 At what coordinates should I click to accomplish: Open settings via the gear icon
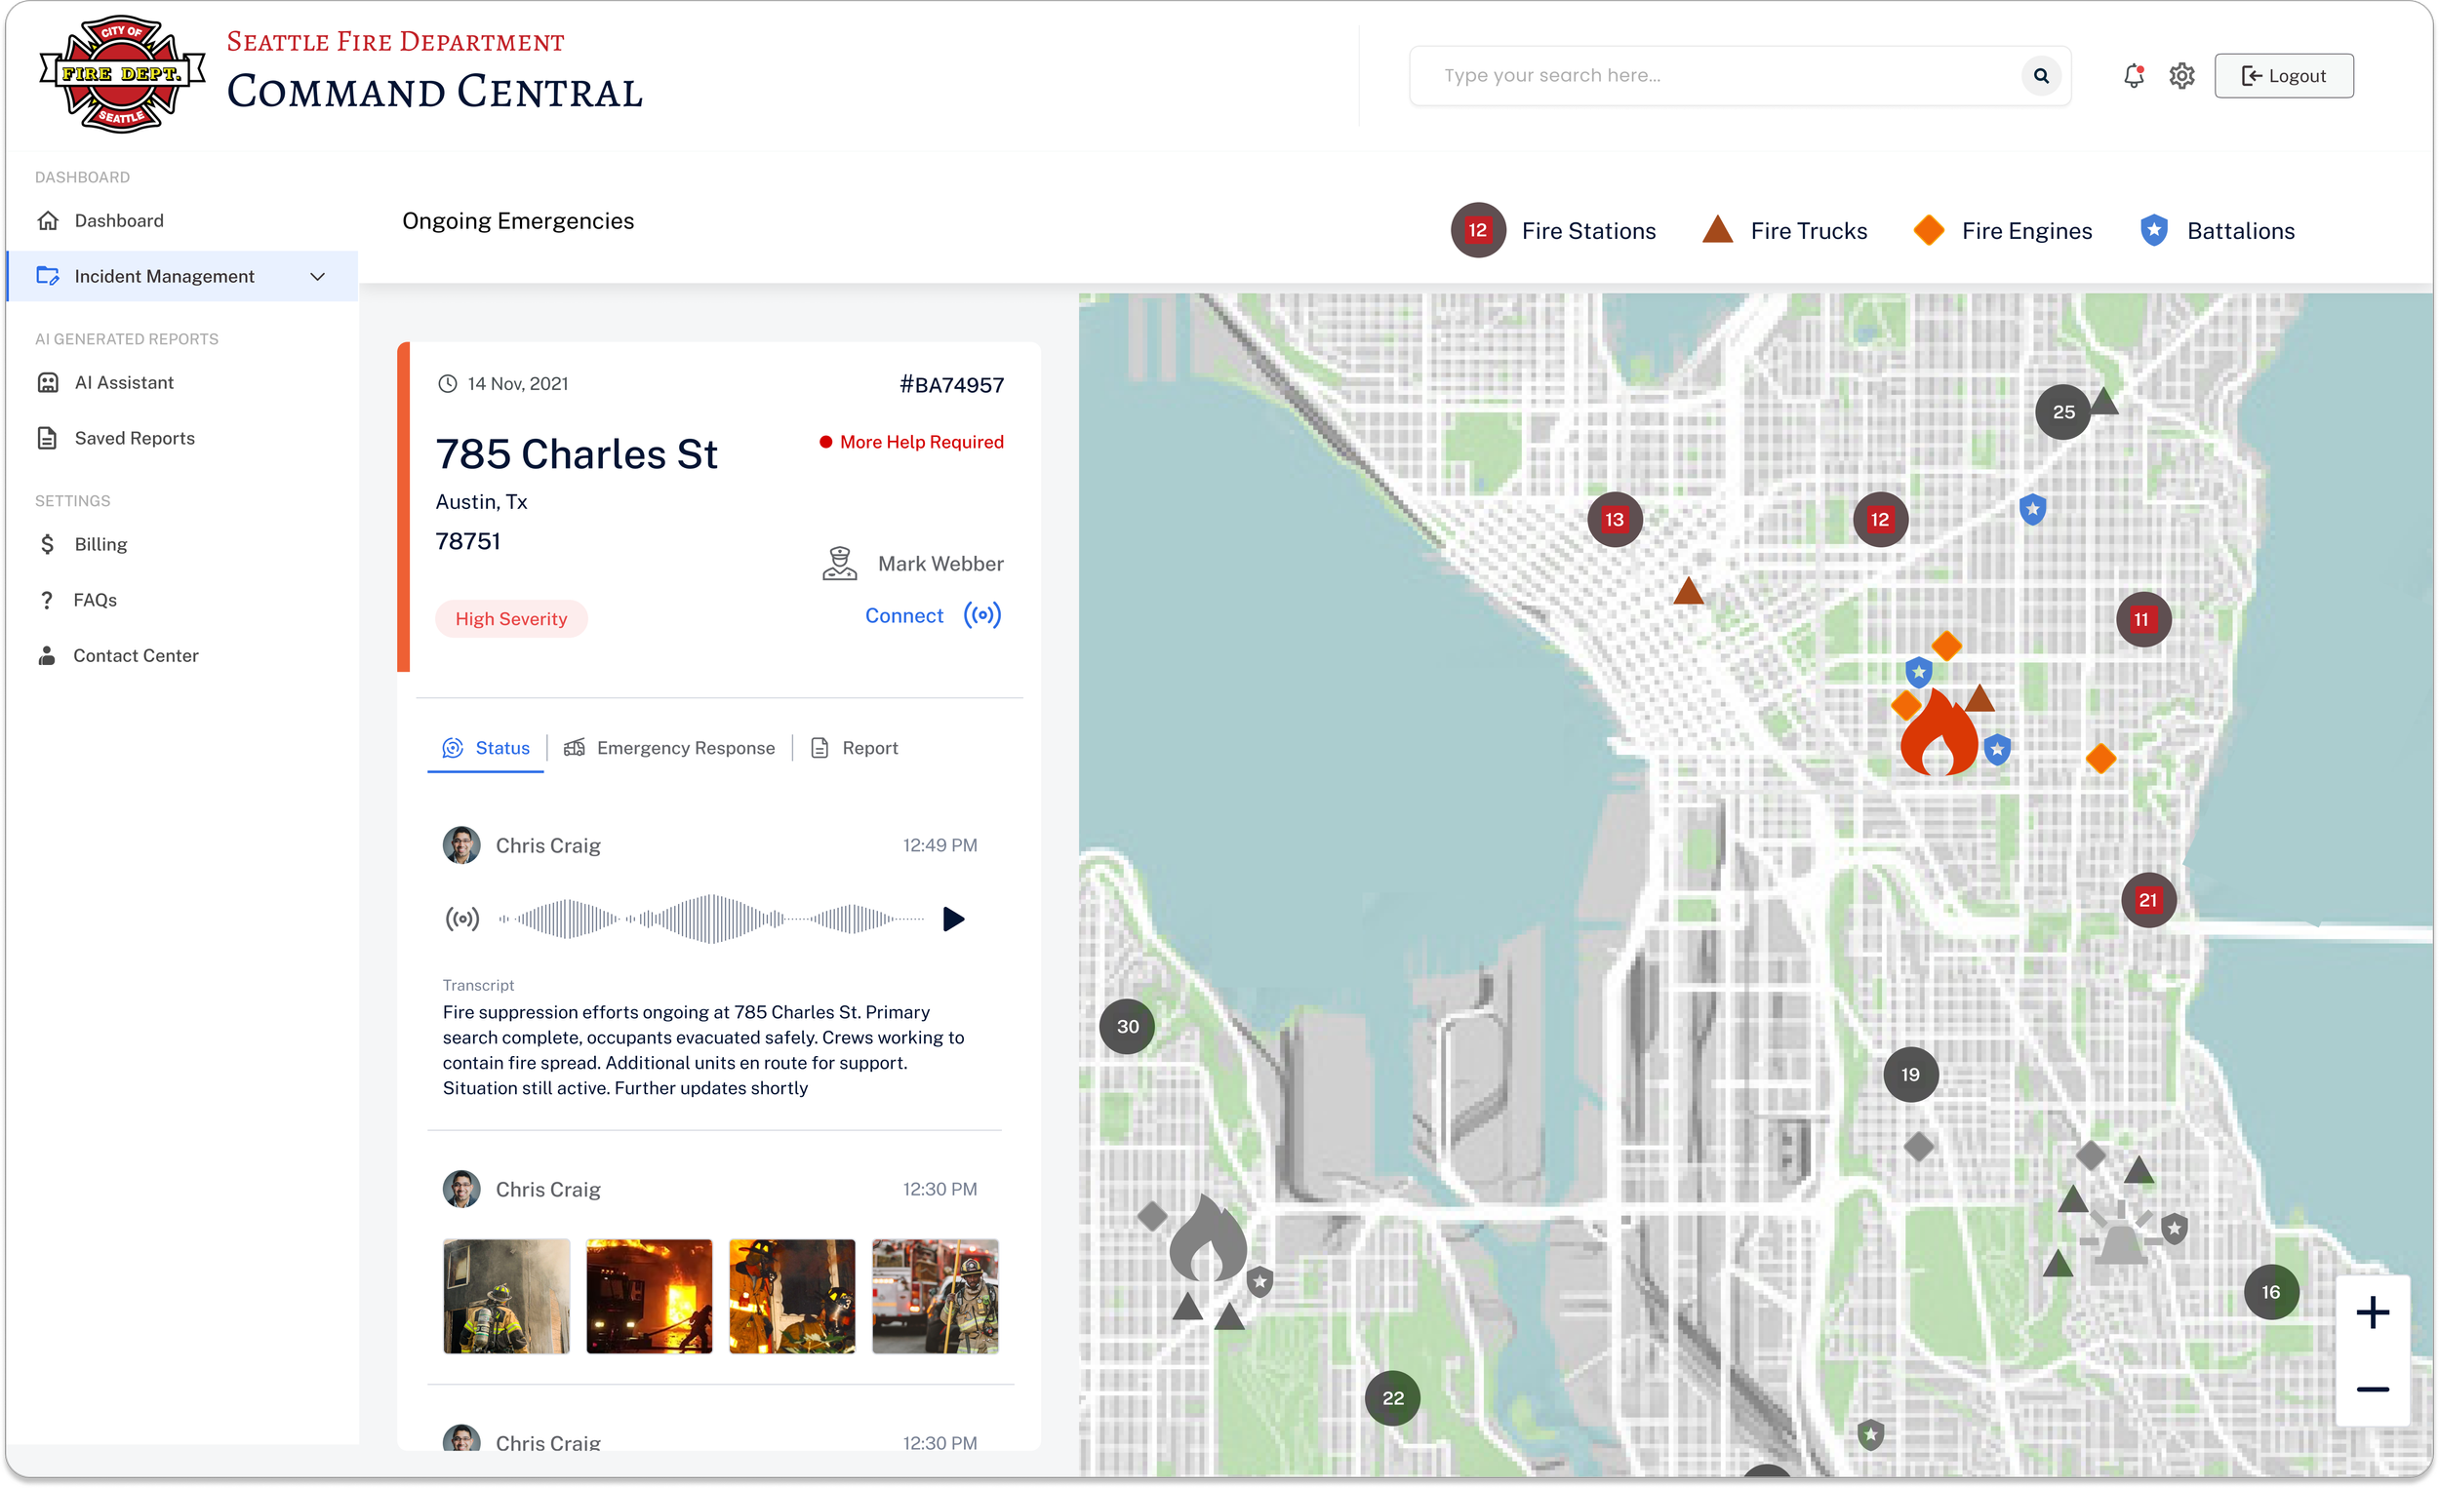(x=2181, y=75)
